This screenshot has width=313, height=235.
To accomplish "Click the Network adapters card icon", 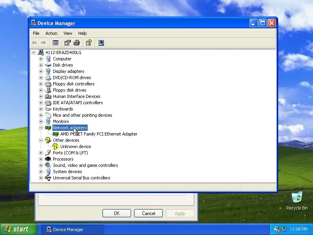I will 48,128.
